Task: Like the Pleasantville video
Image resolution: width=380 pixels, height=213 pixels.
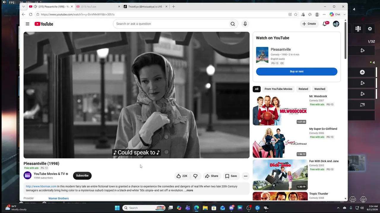Action: 182,176
